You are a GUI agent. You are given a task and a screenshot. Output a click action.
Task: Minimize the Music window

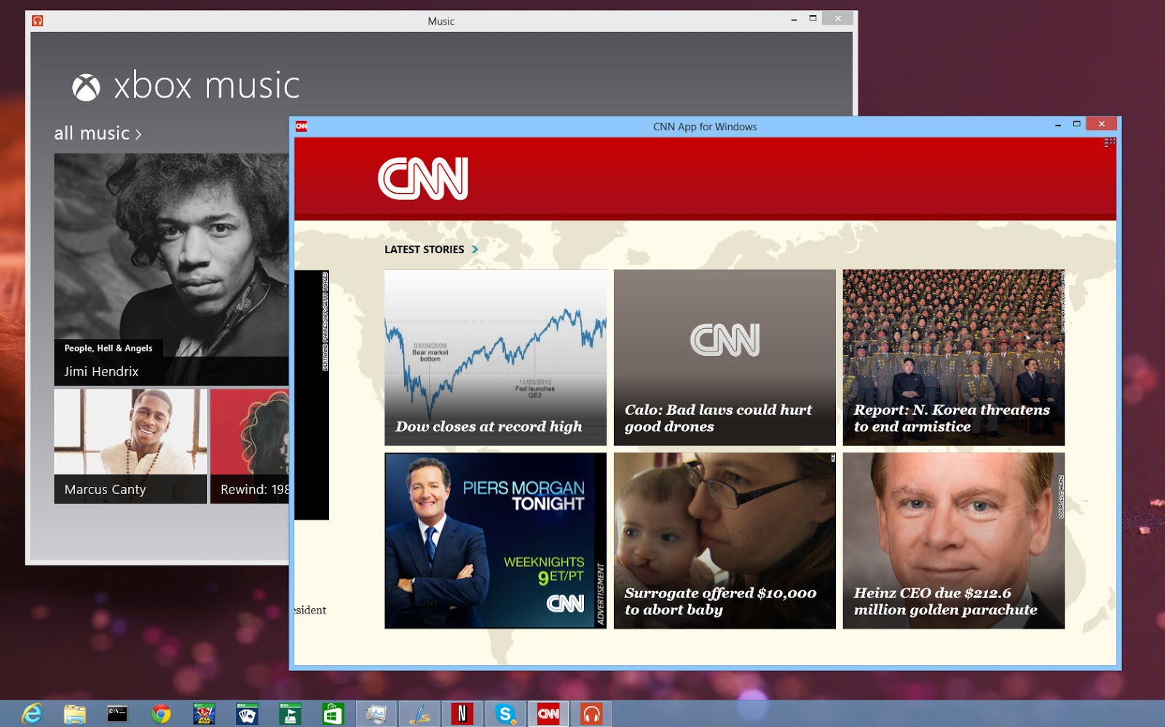(794, 20)
